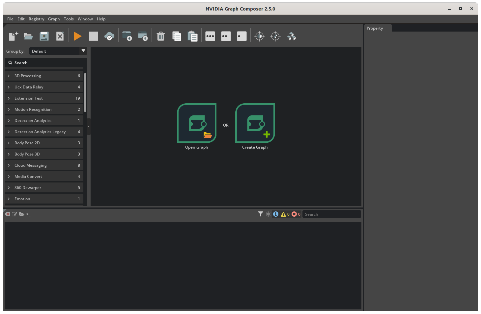Expand the Motion Recognition category
This screenshot has width=481, height=314.
tap(44, 109)
